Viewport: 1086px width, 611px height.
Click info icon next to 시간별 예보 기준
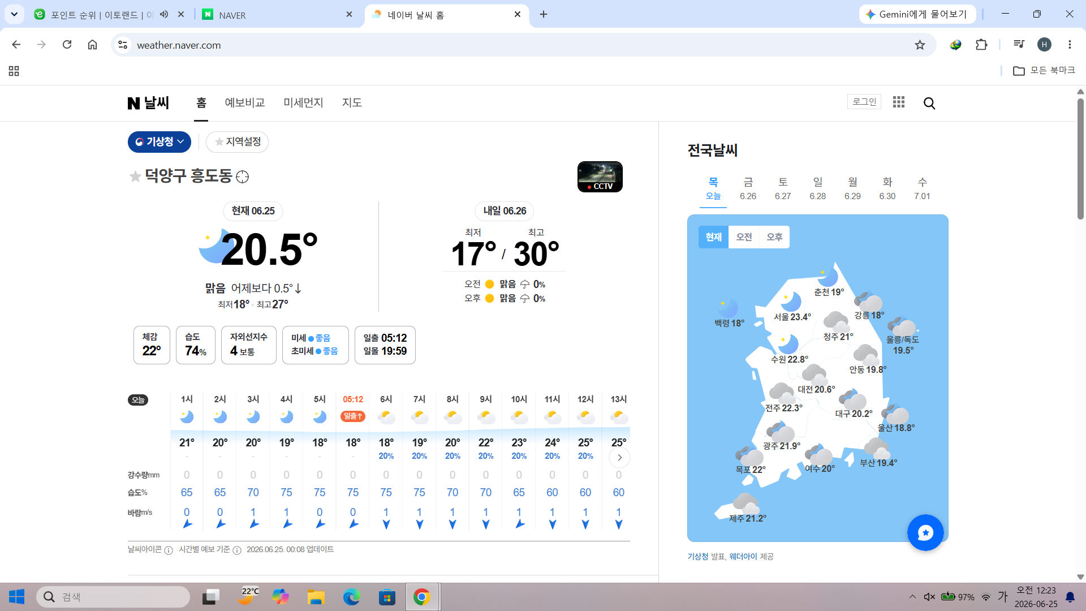[237, 550]
